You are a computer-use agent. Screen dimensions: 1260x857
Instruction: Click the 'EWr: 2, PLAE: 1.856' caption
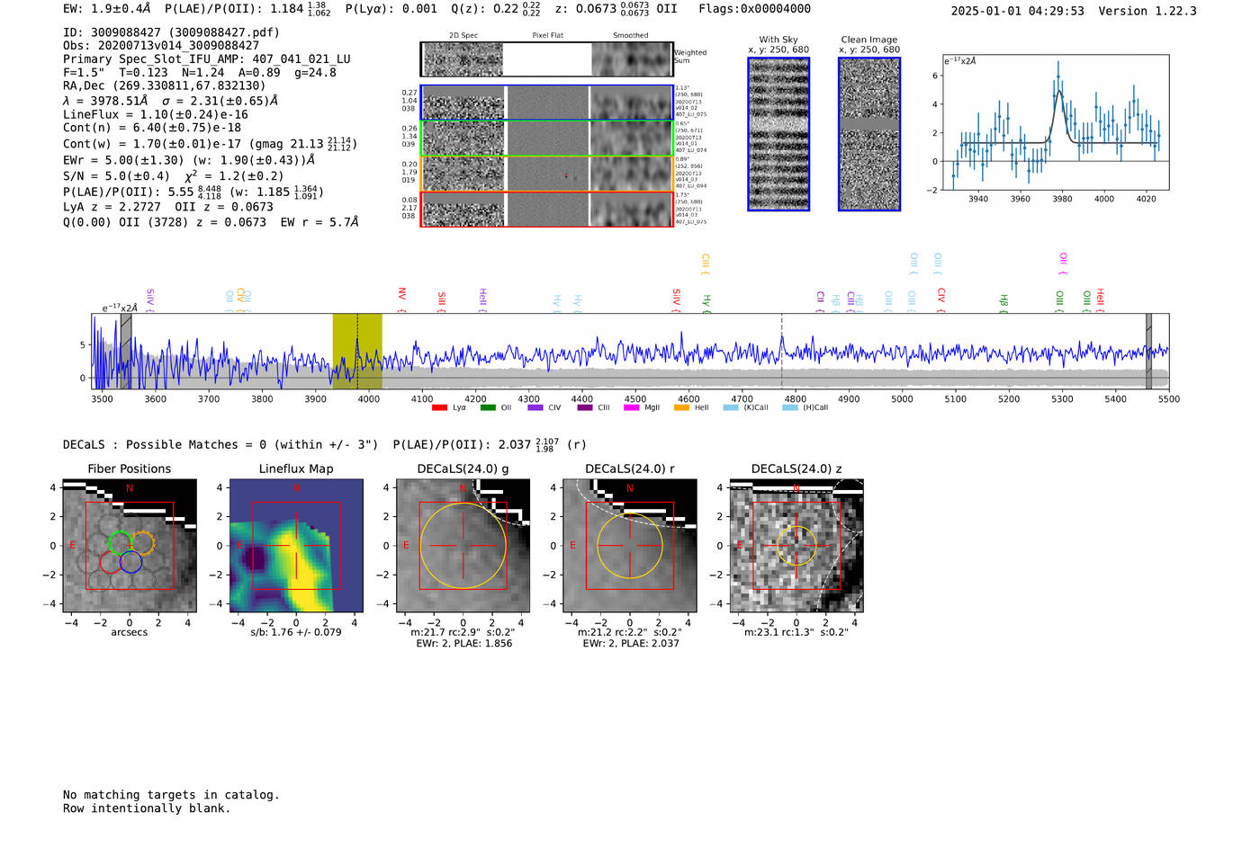[463, 643]
